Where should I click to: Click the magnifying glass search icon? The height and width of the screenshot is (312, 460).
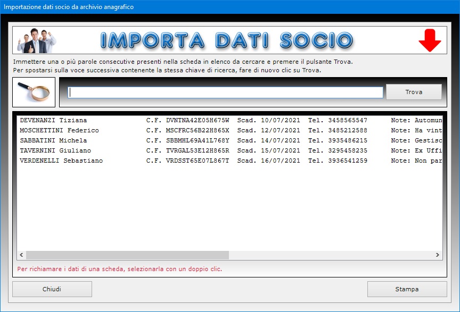[x=34, y=92]
